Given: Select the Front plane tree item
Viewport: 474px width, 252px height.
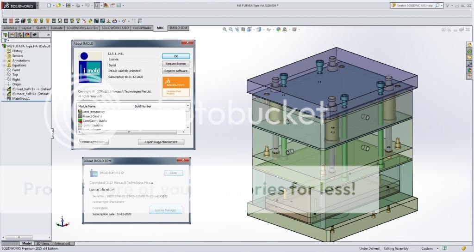Looking at the screenshot, I should click(x=16, y=70).
